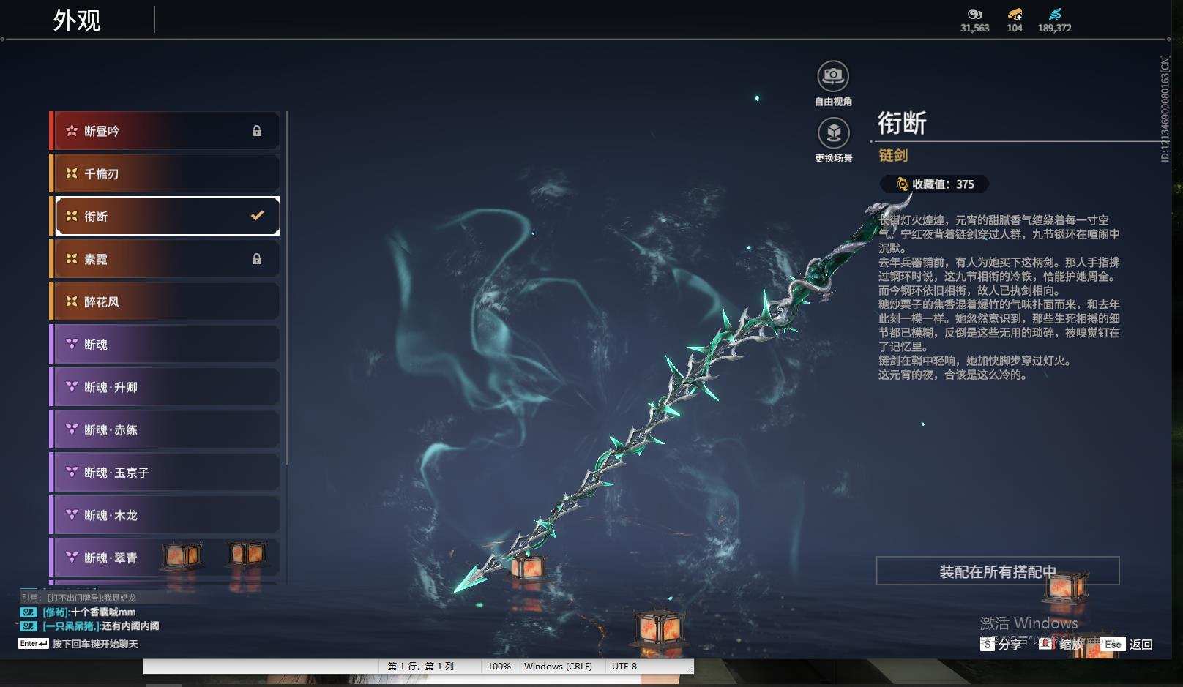Screen dimensions: 1183x687
Task: Click the UTF-8 encoding status entry
Action: pos(624,667)
